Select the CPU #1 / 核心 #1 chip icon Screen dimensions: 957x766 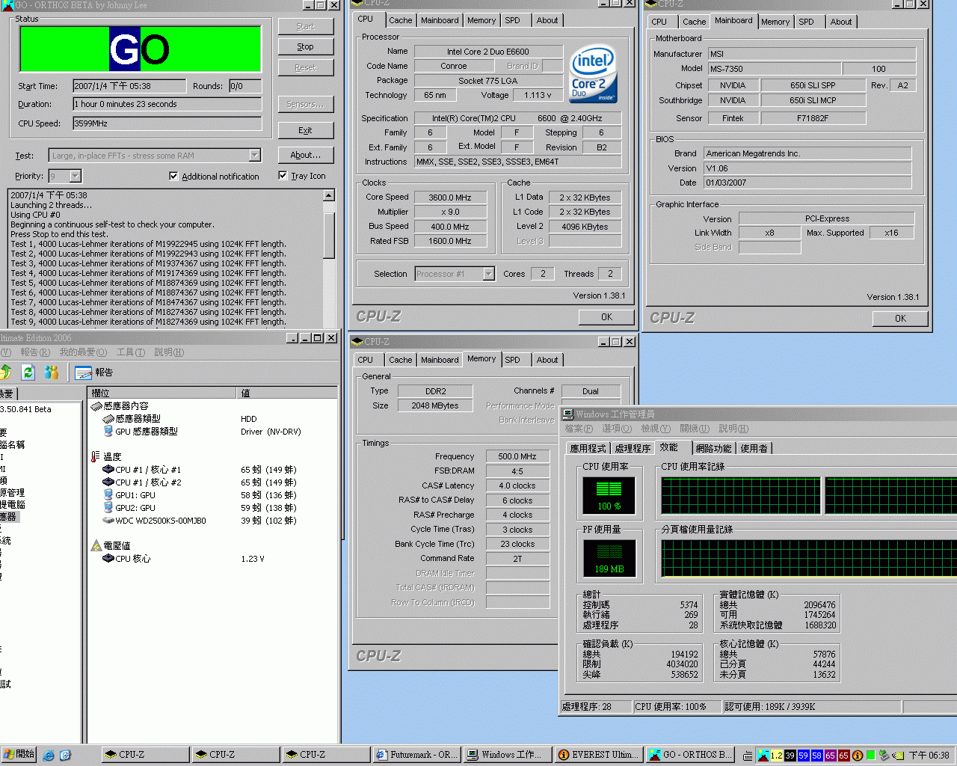(x=108, y=470)
